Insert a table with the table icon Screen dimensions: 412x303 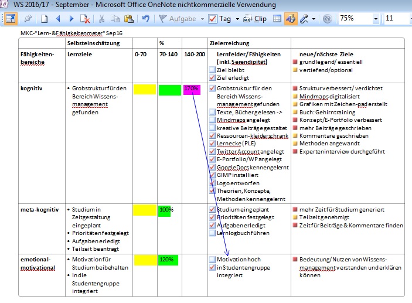[x=277, y=19]
